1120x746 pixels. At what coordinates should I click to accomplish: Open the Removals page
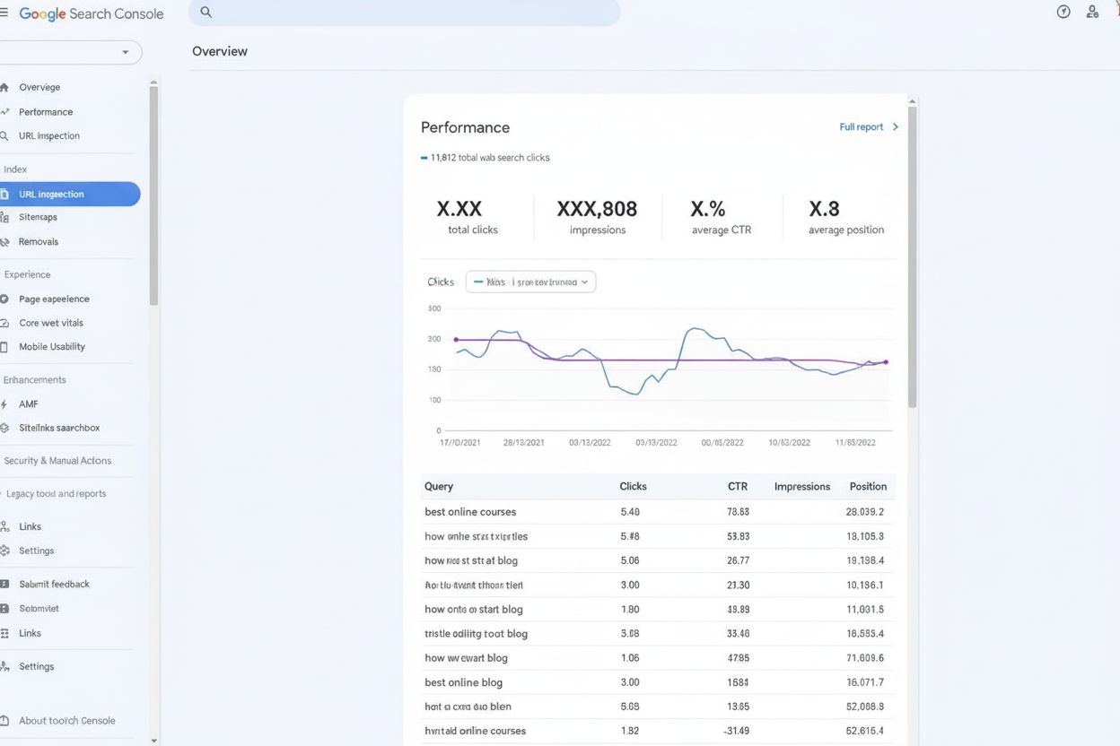coord(39,241)
